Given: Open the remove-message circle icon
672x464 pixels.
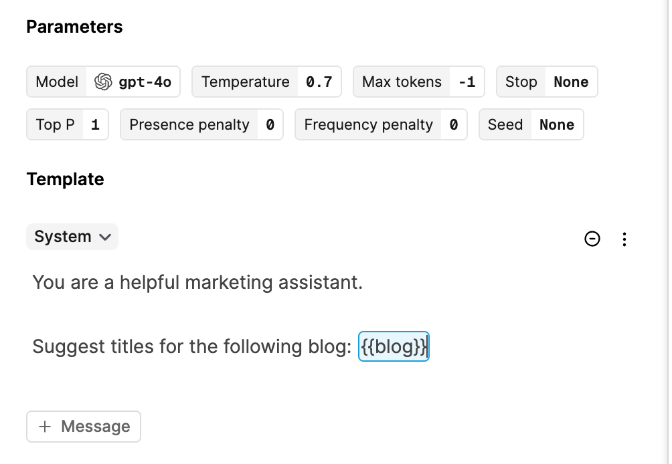Looking at the screenshot, I should coord(592,239).
